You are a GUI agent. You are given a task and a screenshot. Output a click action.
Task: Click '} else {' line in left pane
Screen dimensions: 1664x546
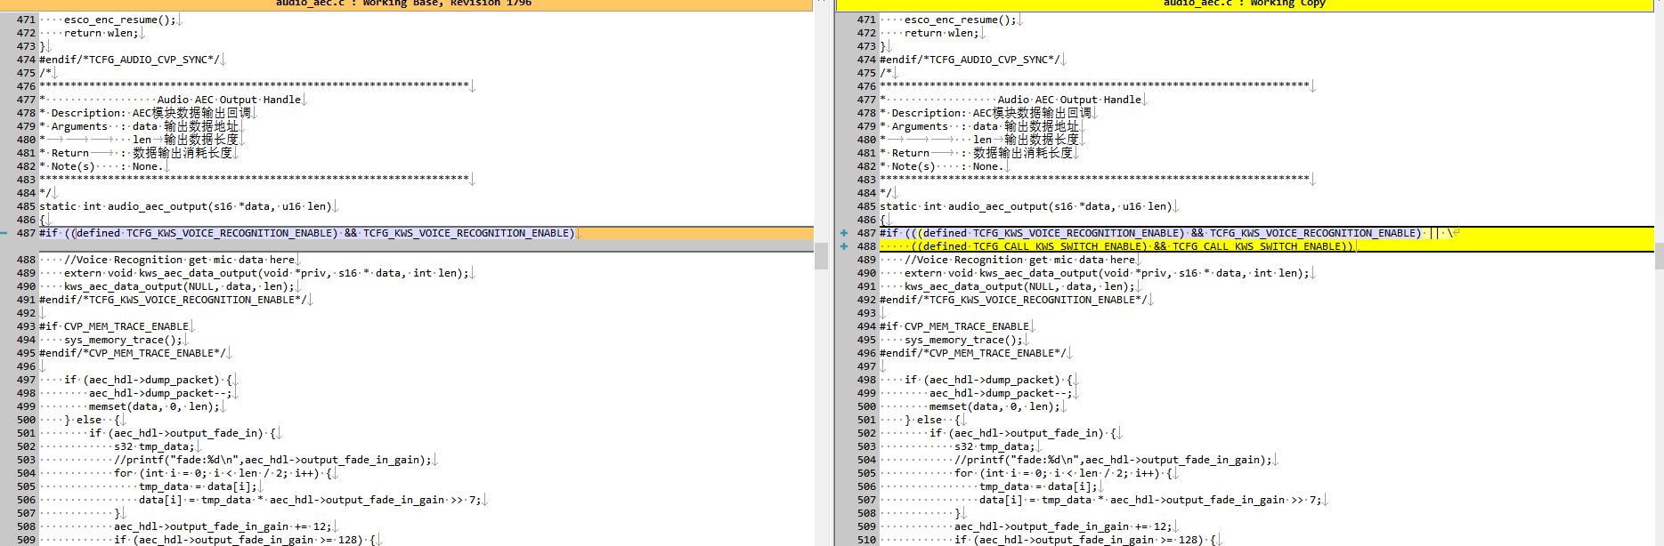[92, 420]
